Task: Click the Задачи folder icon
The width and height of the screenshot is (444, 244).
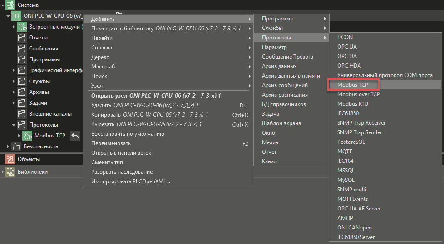Action: point(21,103)
